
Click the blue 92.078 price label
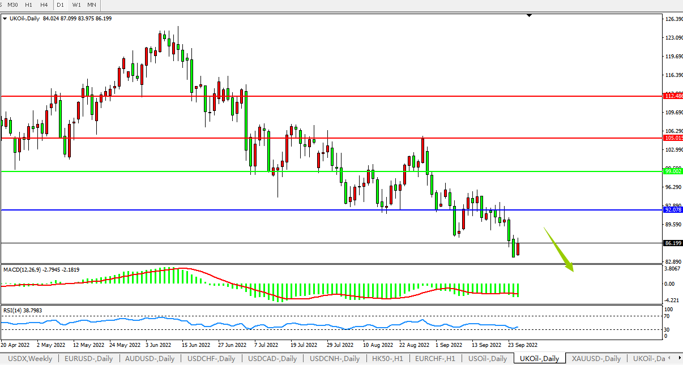pos(673,209)
